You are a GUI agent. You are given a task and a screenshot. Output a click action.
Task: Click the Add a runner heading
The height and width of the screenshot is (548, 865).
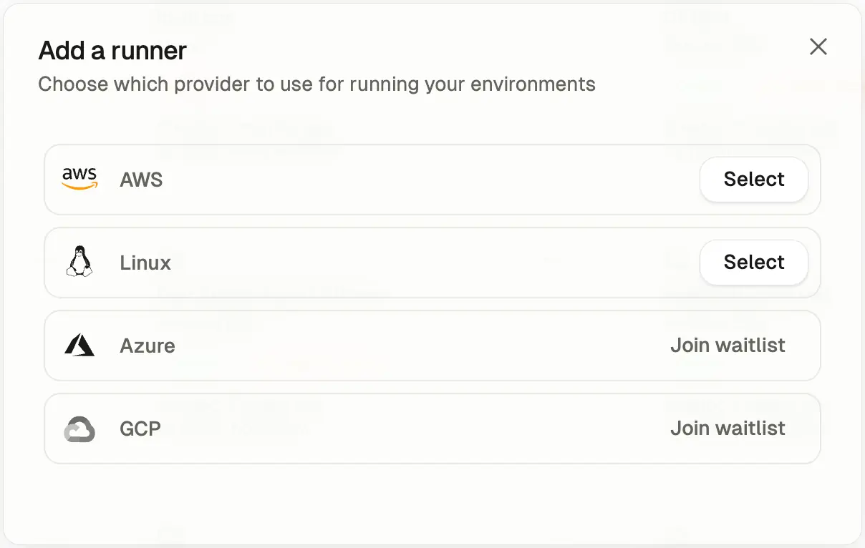pyautogui.click(x=112, y=51)
